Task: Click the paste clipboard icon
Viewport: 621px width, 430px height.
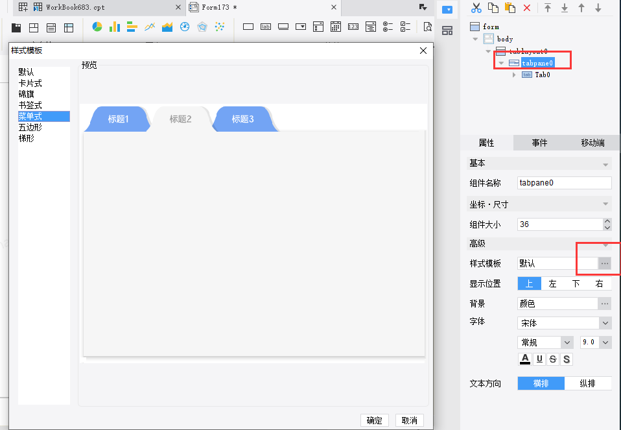Action: click(510, 8)
